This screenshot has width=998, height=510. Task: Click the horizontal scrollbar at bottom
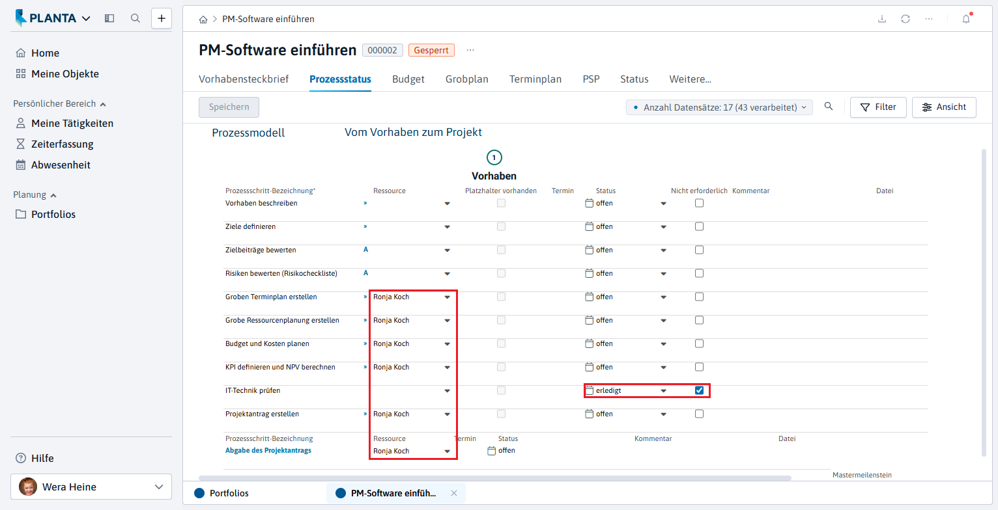(x=495, y=477)
